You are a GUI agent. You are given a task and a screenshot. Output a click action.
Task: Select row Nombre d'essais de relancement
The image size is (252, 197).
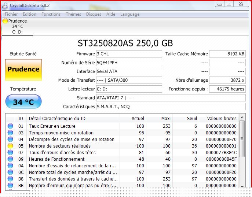122,166
